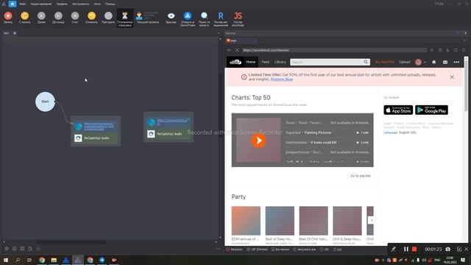This screenshot has height=265, width=471.
Task: Switch to the page browser tab
Action: pos(242,40)
